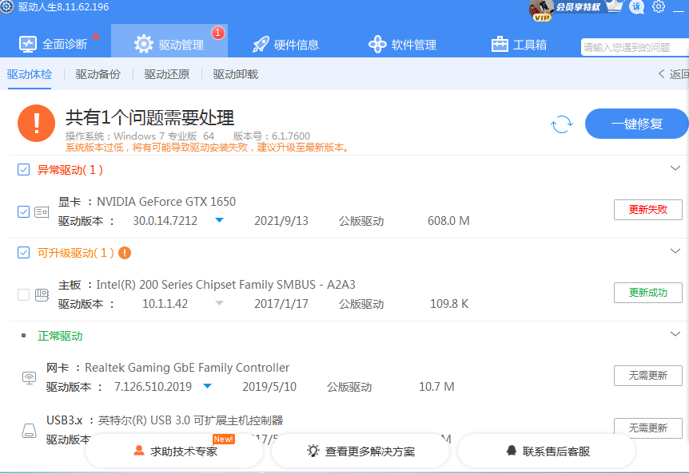Click the 更新成功 button
Viewport: 689px width, 473px height.
coord(647,293)
